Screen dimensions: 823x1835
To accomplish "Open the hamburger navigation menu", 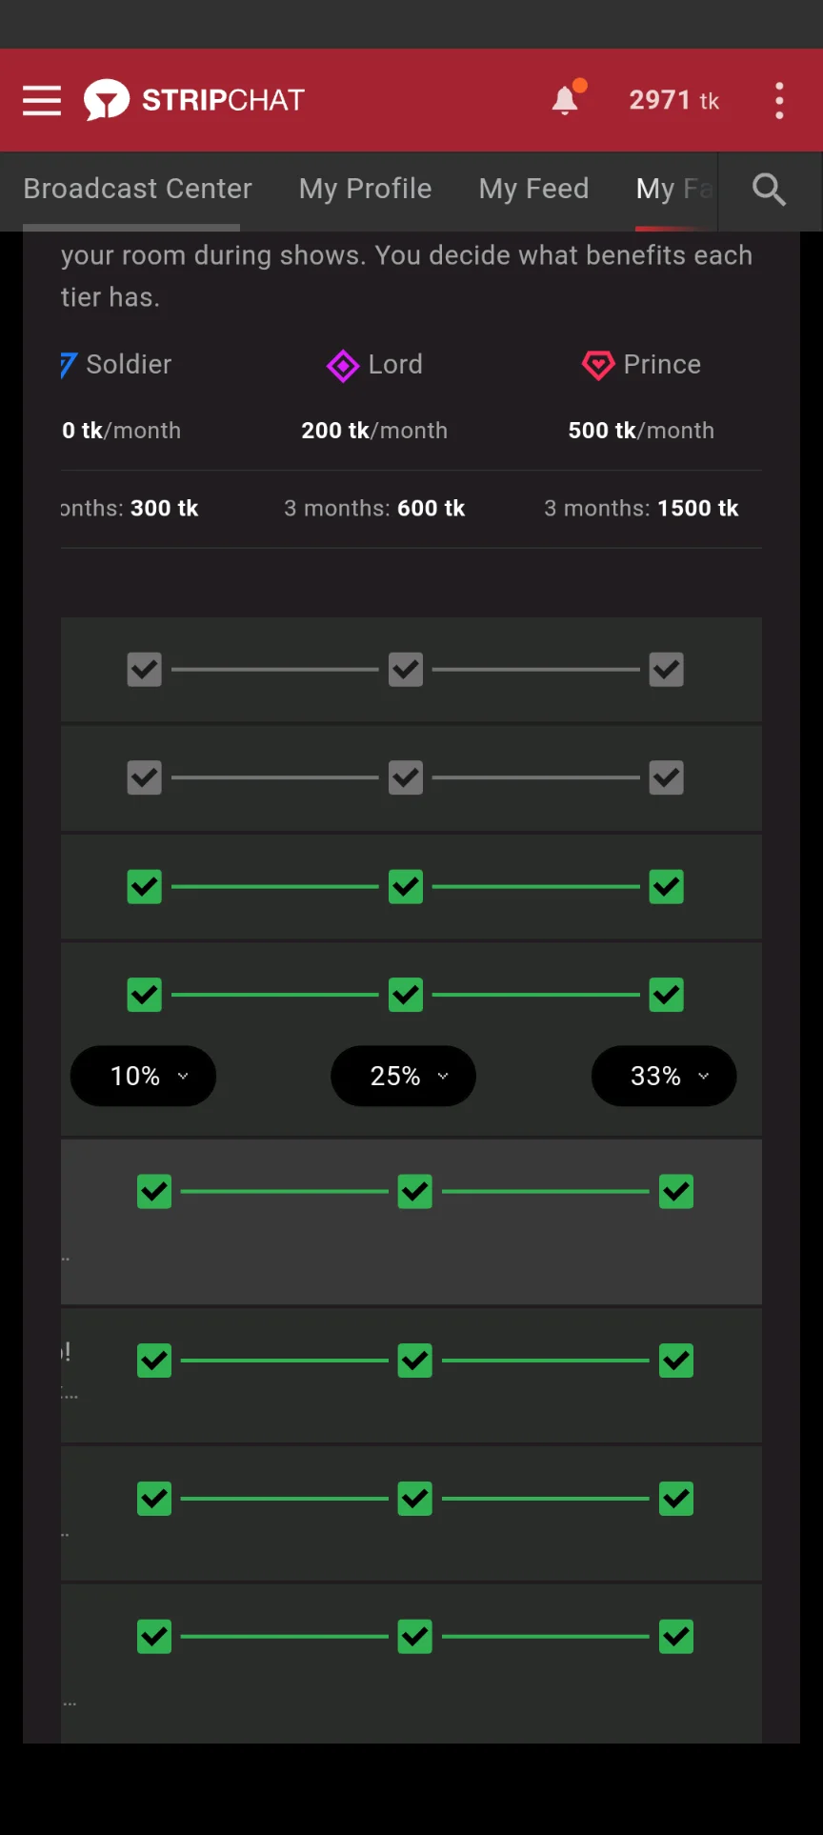I will tap(42, 100).
